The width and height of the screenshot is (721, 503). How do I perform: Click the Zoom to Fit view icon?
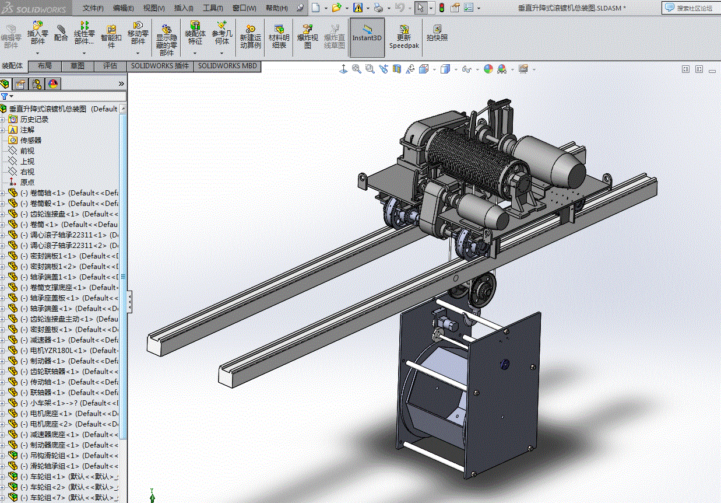357,69
